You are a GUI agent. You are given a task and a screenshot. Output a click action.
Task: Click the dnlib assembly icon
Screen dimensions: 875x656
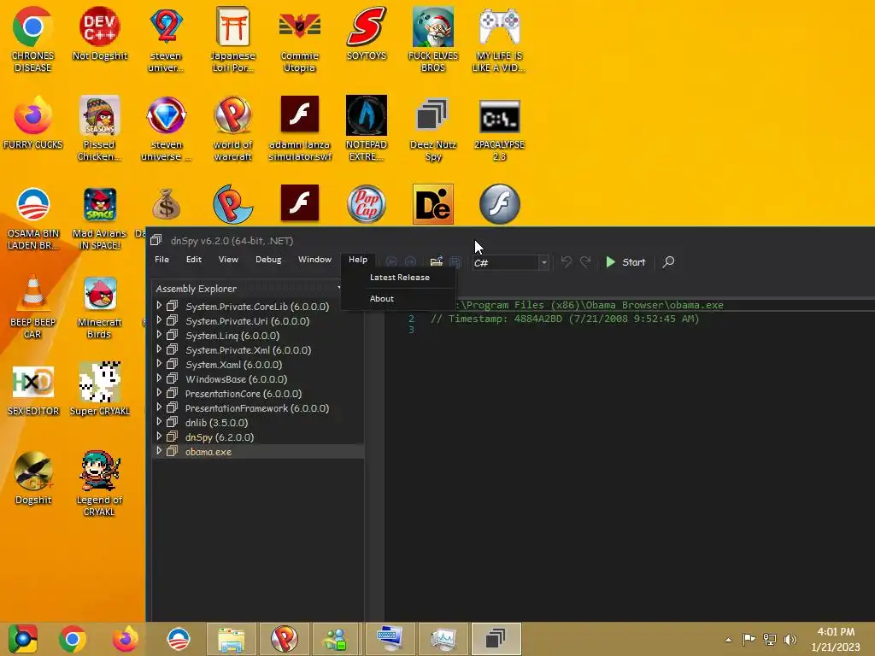tap(172, 422)
